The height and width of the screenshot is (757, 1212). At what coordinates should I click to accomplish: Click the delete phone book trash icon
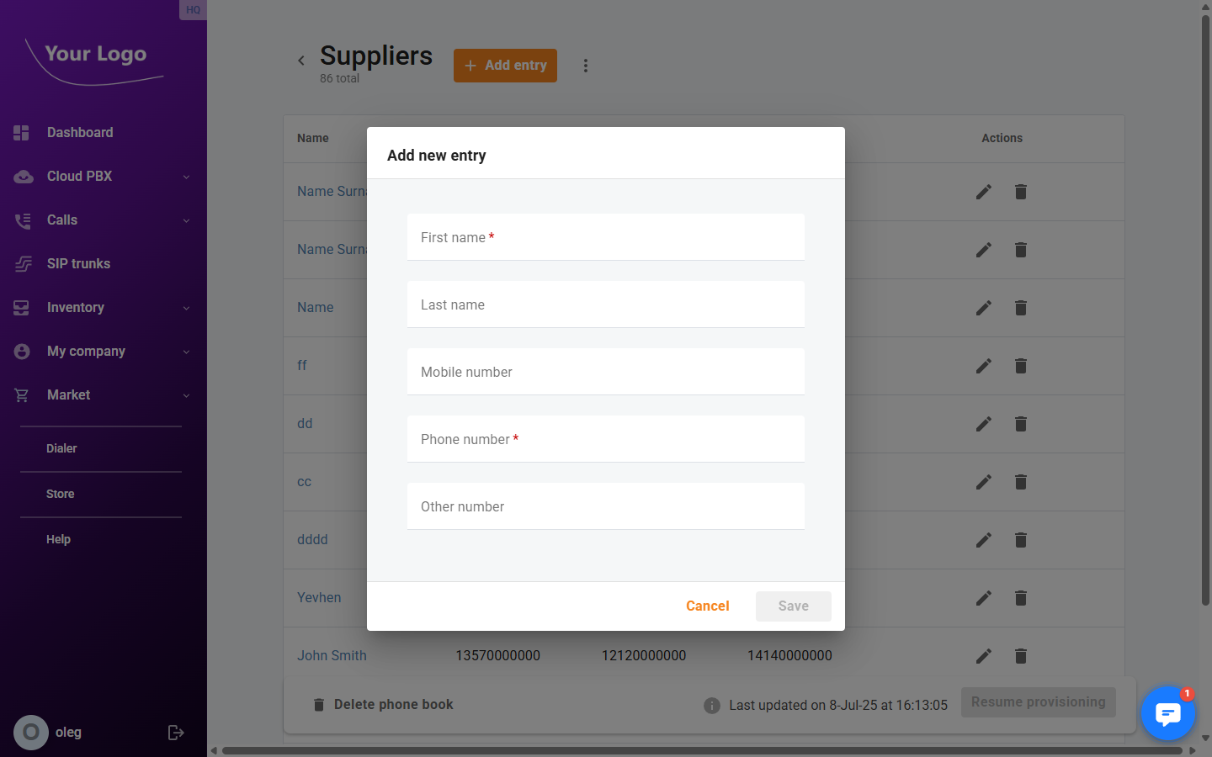(x=319, y=705)
